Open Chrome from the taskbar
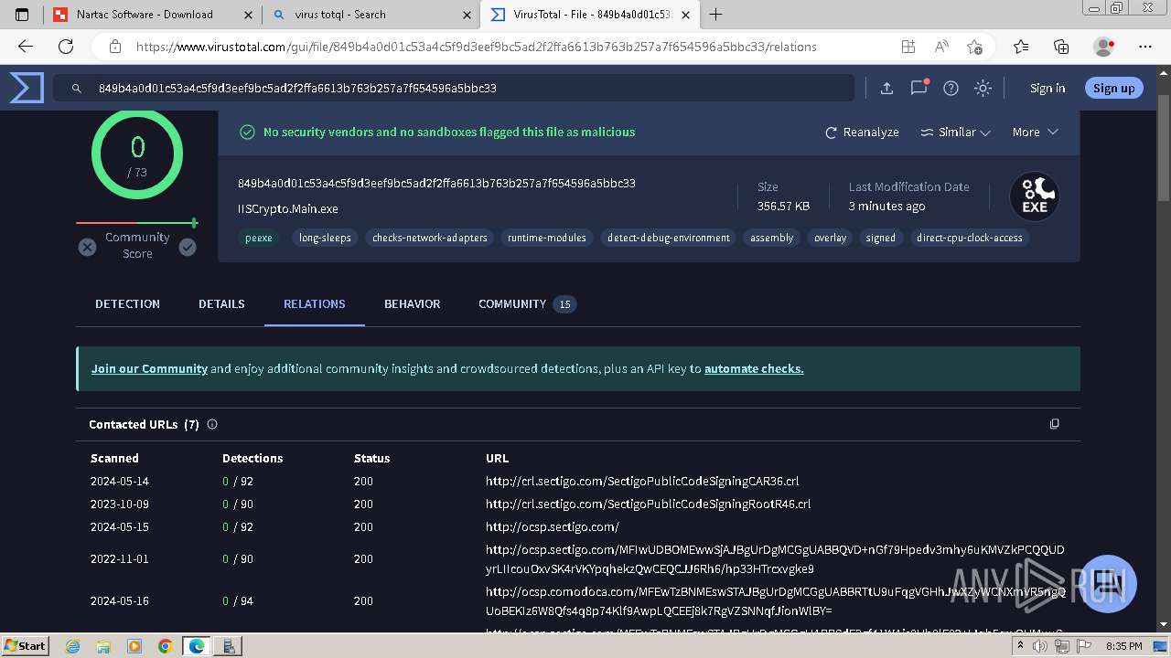 click(x=165, y=646)
